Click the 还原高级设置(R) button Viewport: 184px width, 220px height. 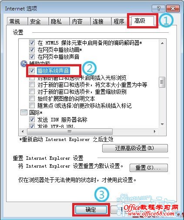point(135,148)
